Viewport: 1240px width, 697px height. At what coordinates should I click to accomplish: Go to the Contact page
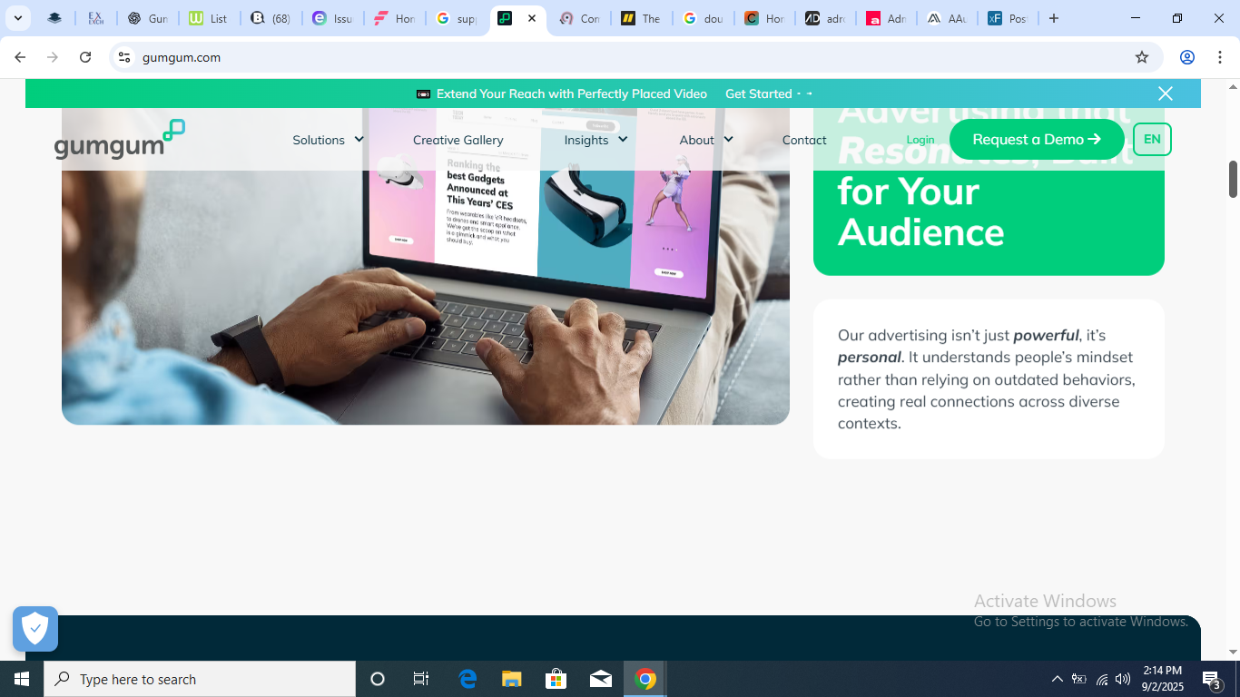(804, 140)
